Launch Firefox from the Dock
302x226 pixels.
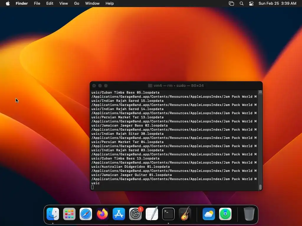click(102, 214)
